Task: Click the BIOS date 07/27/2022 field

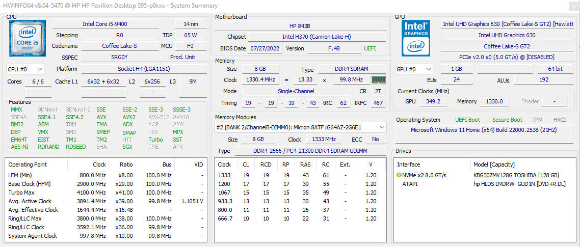Action: 266,48
